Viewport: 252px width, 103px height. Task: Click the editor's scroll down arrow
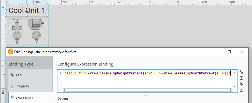pyautogui.click(x=234, y=86)
